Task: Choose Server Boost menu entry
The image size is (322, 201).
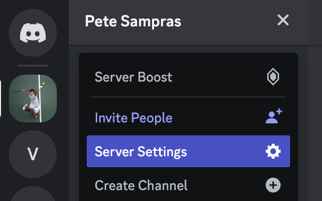Action: [x=188, y=77]
